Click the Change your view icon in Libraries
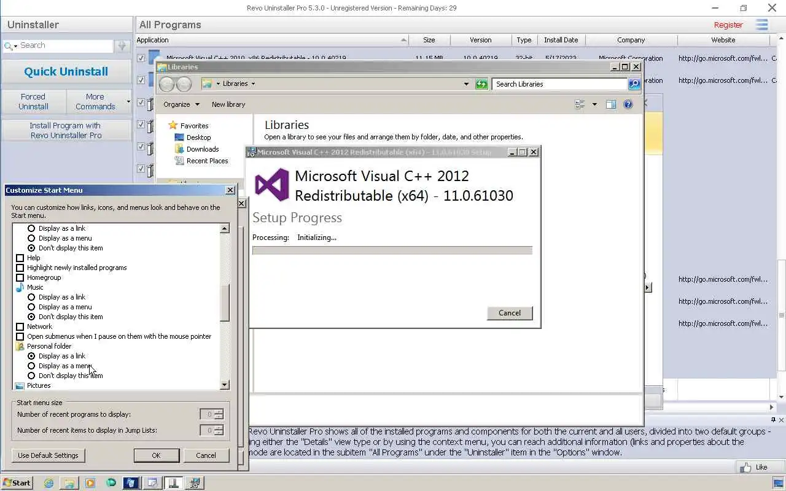Screen dimensions: 786x491 click(580, 104)
